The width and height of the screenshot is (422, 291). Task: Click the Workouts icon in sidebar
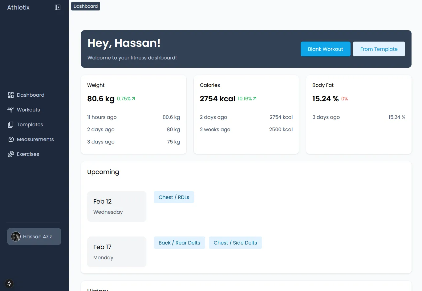click(x=11, y=110)
